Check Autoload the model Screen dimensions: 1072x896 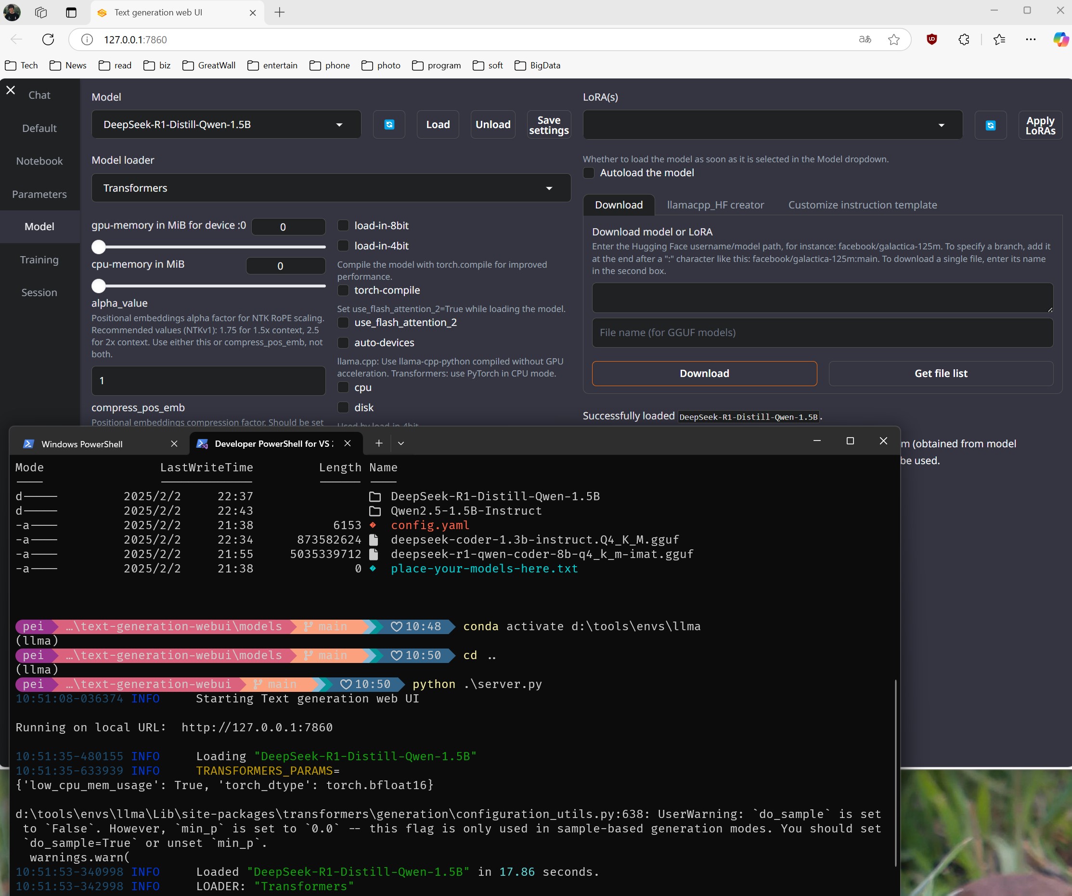pos(589,172)
